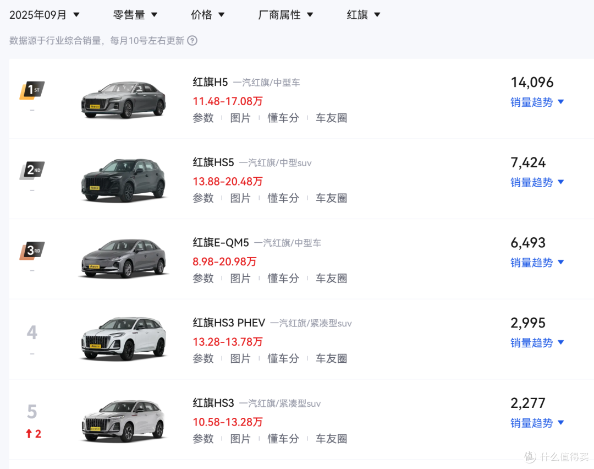Screen dimensions: 594x469
Task: Click the 2nd place rank badge
Action: 32,170
